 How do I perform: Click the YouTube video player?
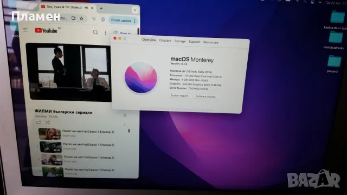click(69, 72)
